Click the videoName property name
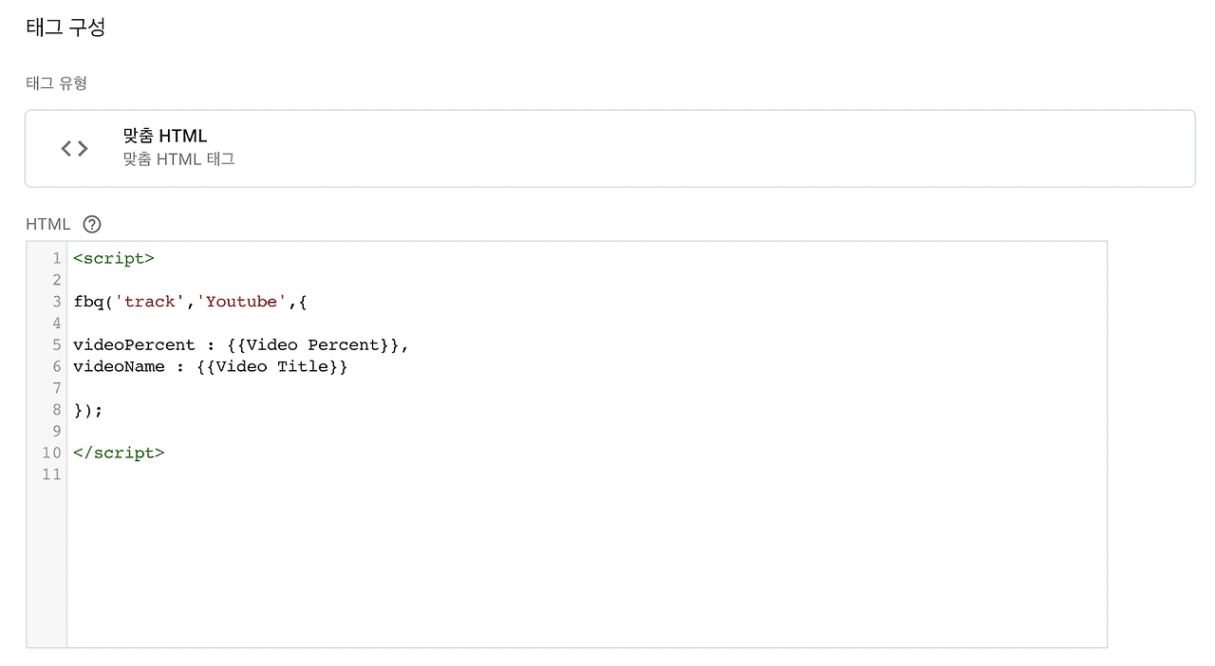Image resolution: width=1215 pixels, height=666 pixels. tap(119, 366)
